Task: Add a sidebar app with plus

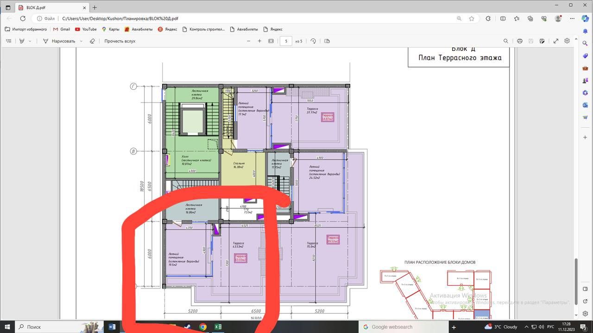Action: [585, 138]
